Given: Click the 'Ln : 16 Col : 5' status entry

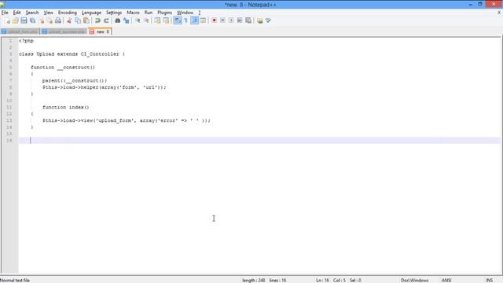Looking at the screenshot, I should (331, 280).
